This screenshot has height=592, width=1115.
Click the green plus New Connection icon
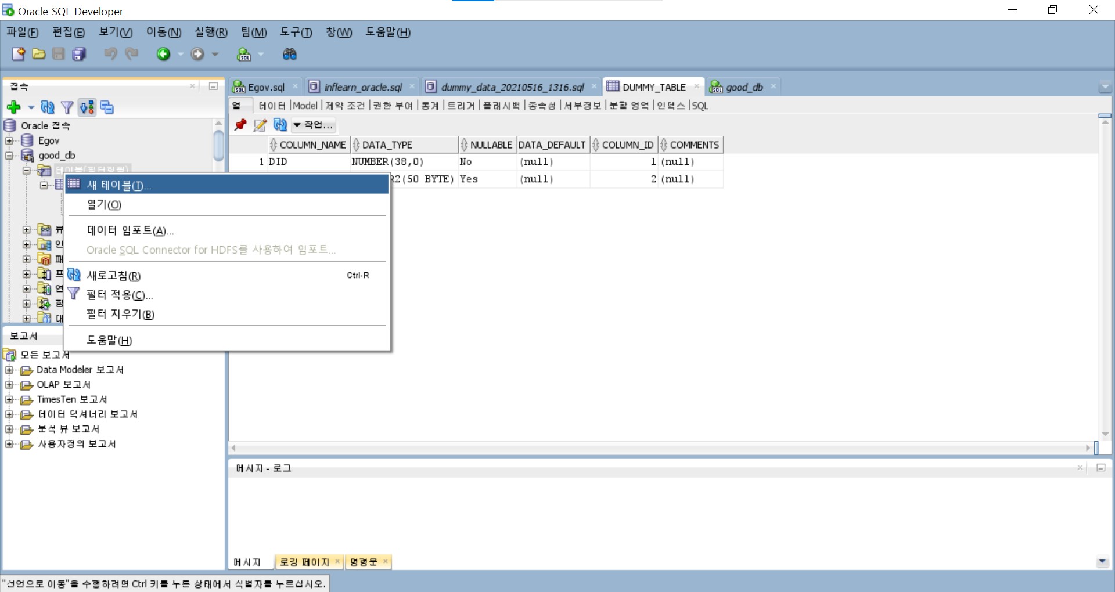[x=14, y=107]
